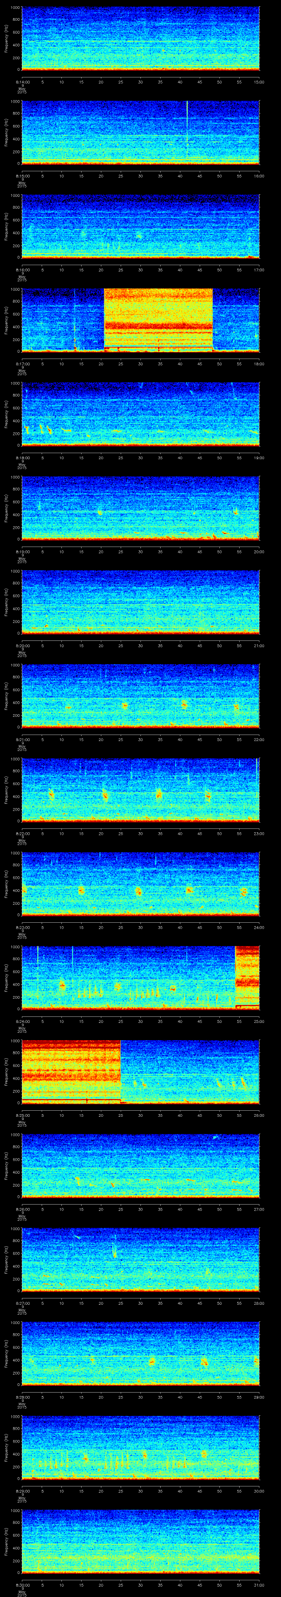This screenshot has width=281, height=1597.
Task: Open the spectrogram panel starting at 8:14:00
Action: tap(140, 39)
